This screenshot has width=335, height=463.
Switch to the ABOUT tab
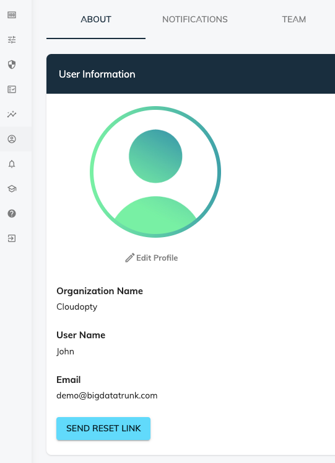click(96, 19)
